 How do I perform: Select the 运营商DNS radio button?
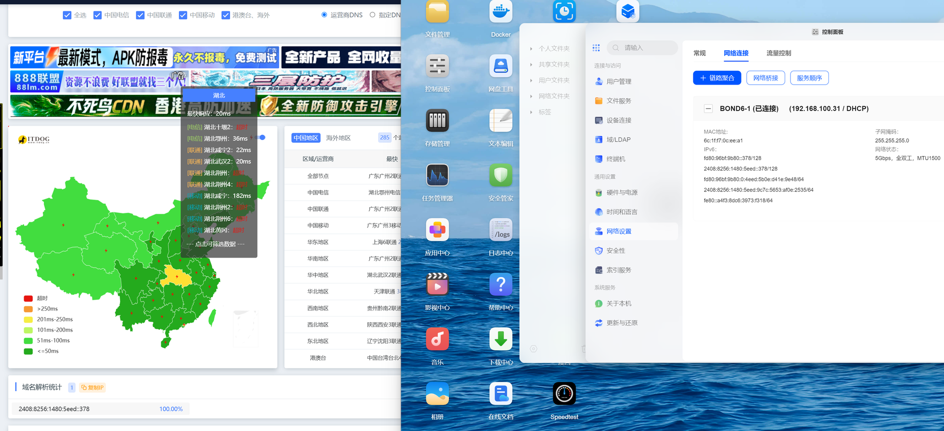click(x=324, y=15)
